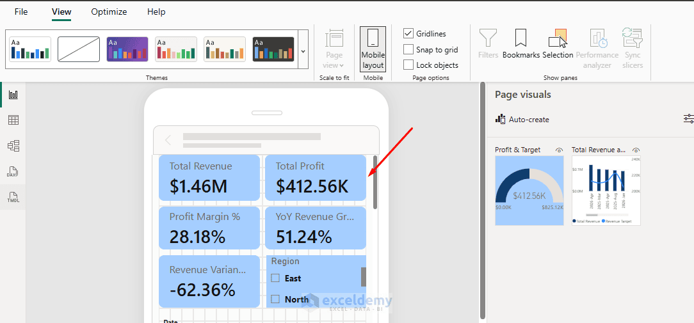This screenshot has width=694, height=323.
Task: Enable Lock objects checkbox
Action: (408, 65)
